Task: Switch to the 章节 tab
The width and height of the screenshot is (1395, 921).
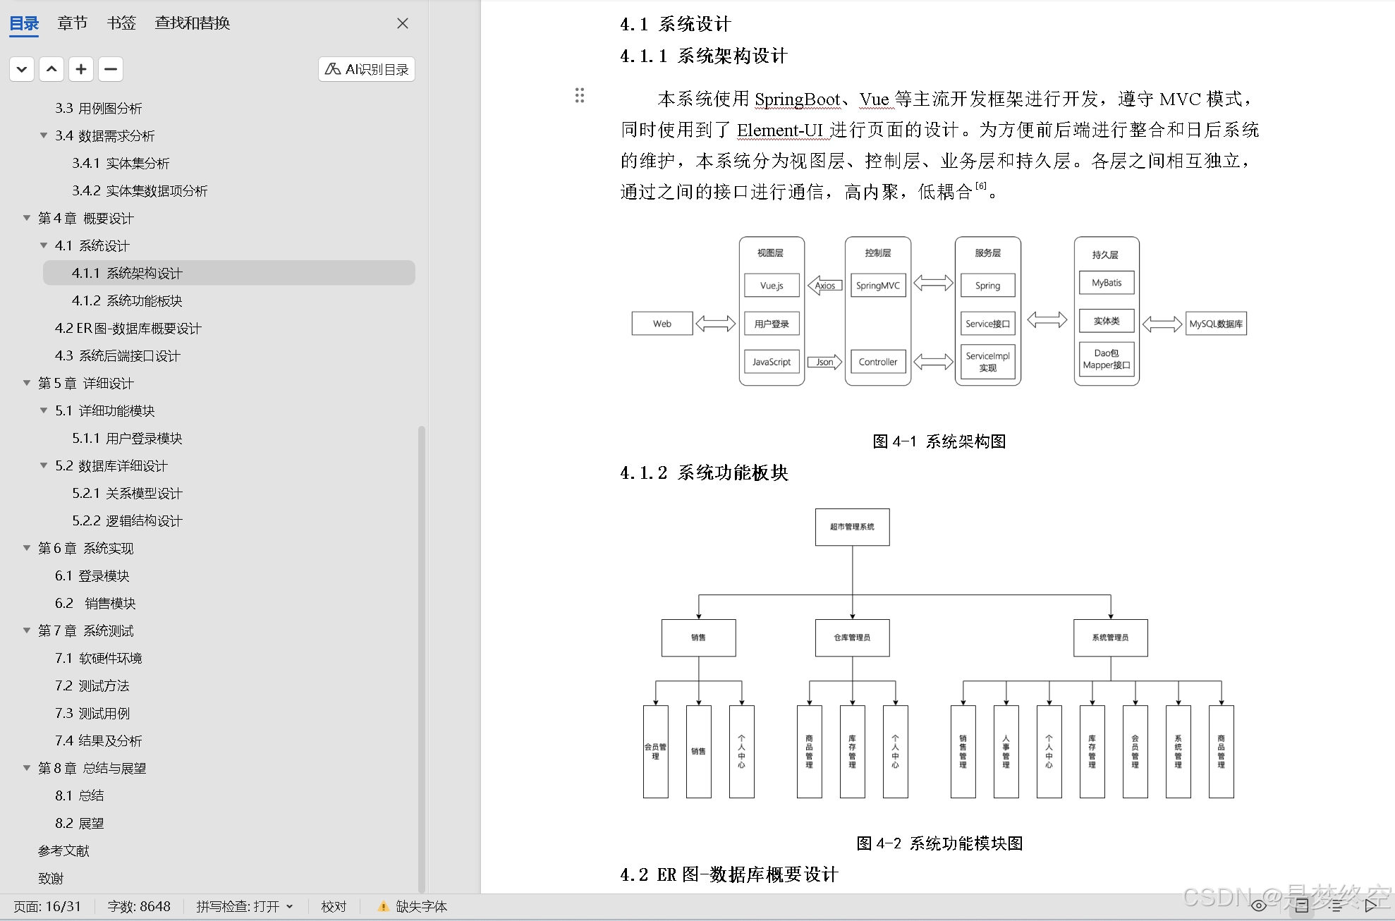Action: (x=72, y=23)
